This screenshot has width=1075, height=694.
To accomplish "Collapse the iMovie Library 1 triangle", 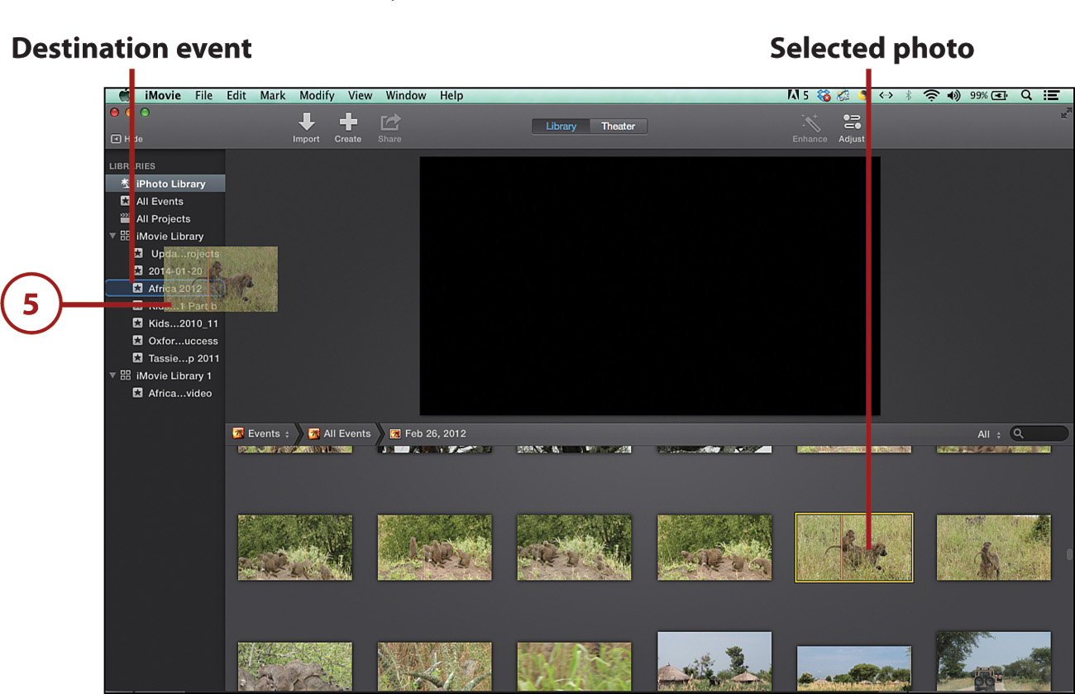I will [113, 376].
